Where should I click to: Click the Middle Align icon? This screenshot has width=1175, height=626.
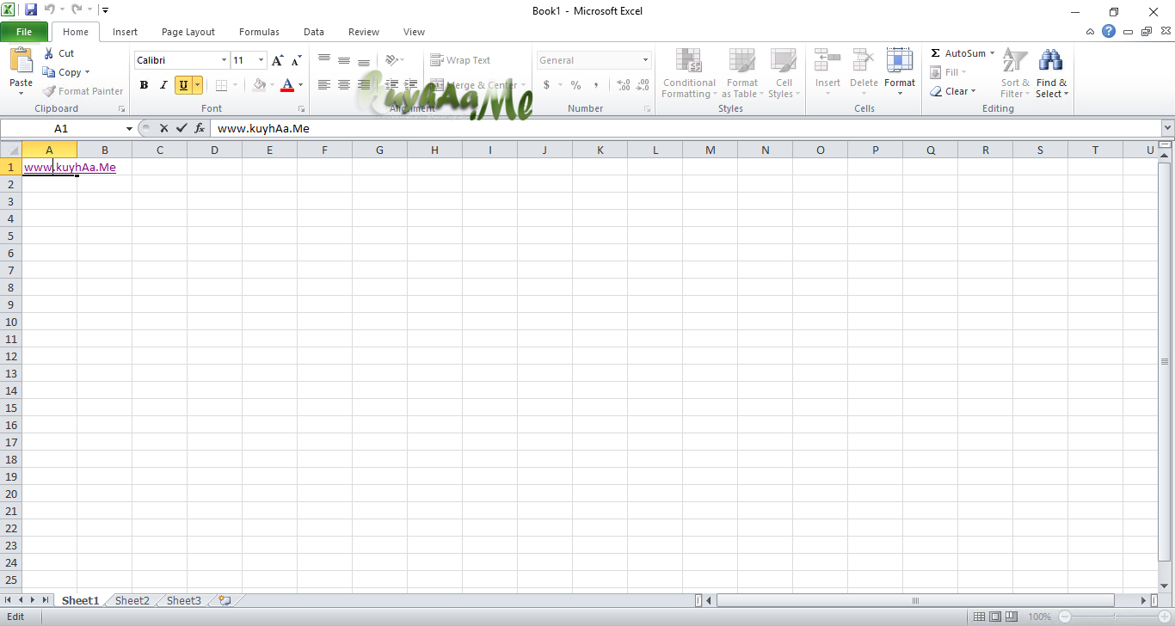click(x=344, y=60)
